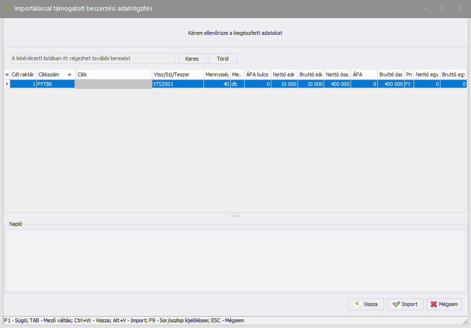Click the dotted splitter above Napló panel
The image size is (471, 328).
pos(235,216)
